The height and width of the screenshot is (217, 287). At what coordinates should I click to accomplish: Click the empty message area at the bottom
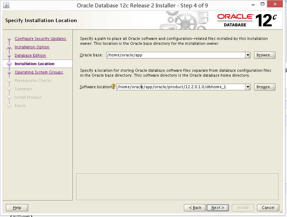coord(177,187)
